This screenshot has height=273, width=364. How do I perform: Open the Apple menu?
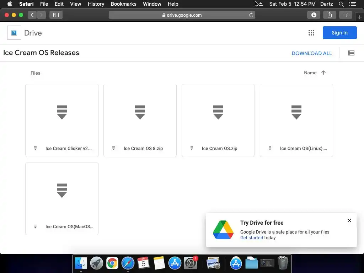tap(10, 4)
